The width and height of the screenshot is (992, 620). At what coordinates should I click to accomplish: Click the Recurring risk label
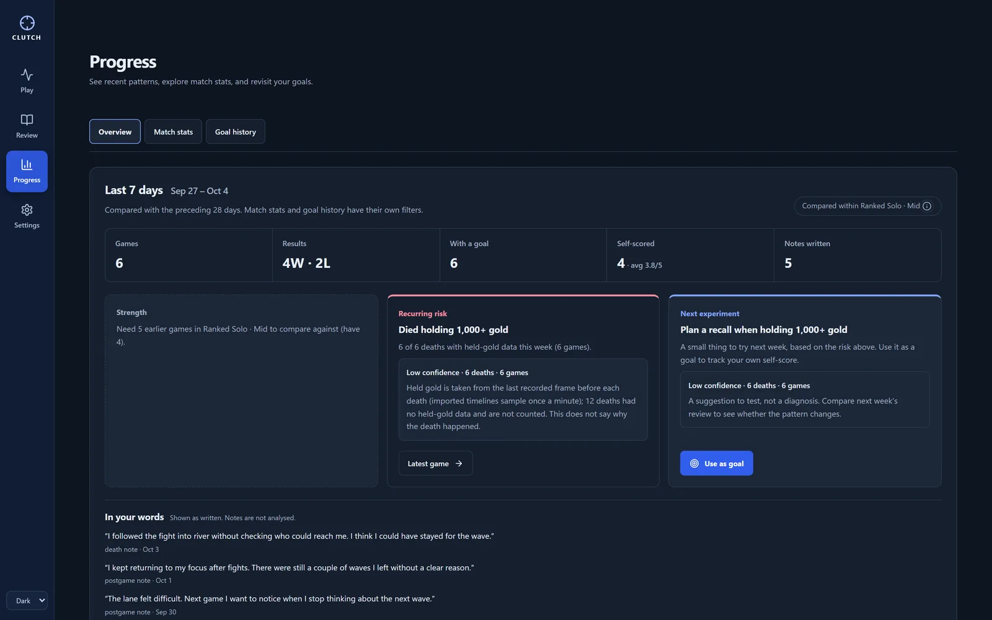click(422, 314)
